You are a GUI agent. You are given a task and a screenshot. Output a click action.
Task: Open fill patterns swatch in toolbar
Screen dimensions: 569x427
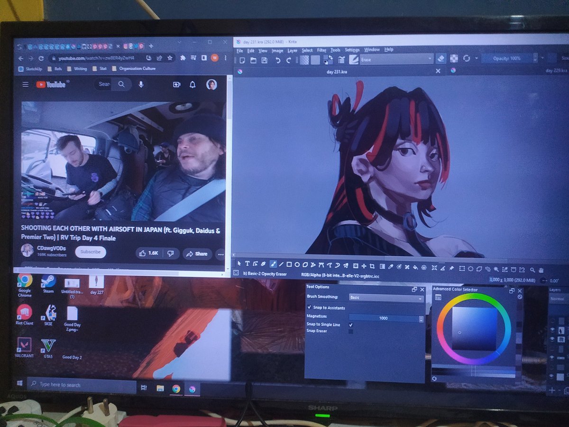click(315, 60)
